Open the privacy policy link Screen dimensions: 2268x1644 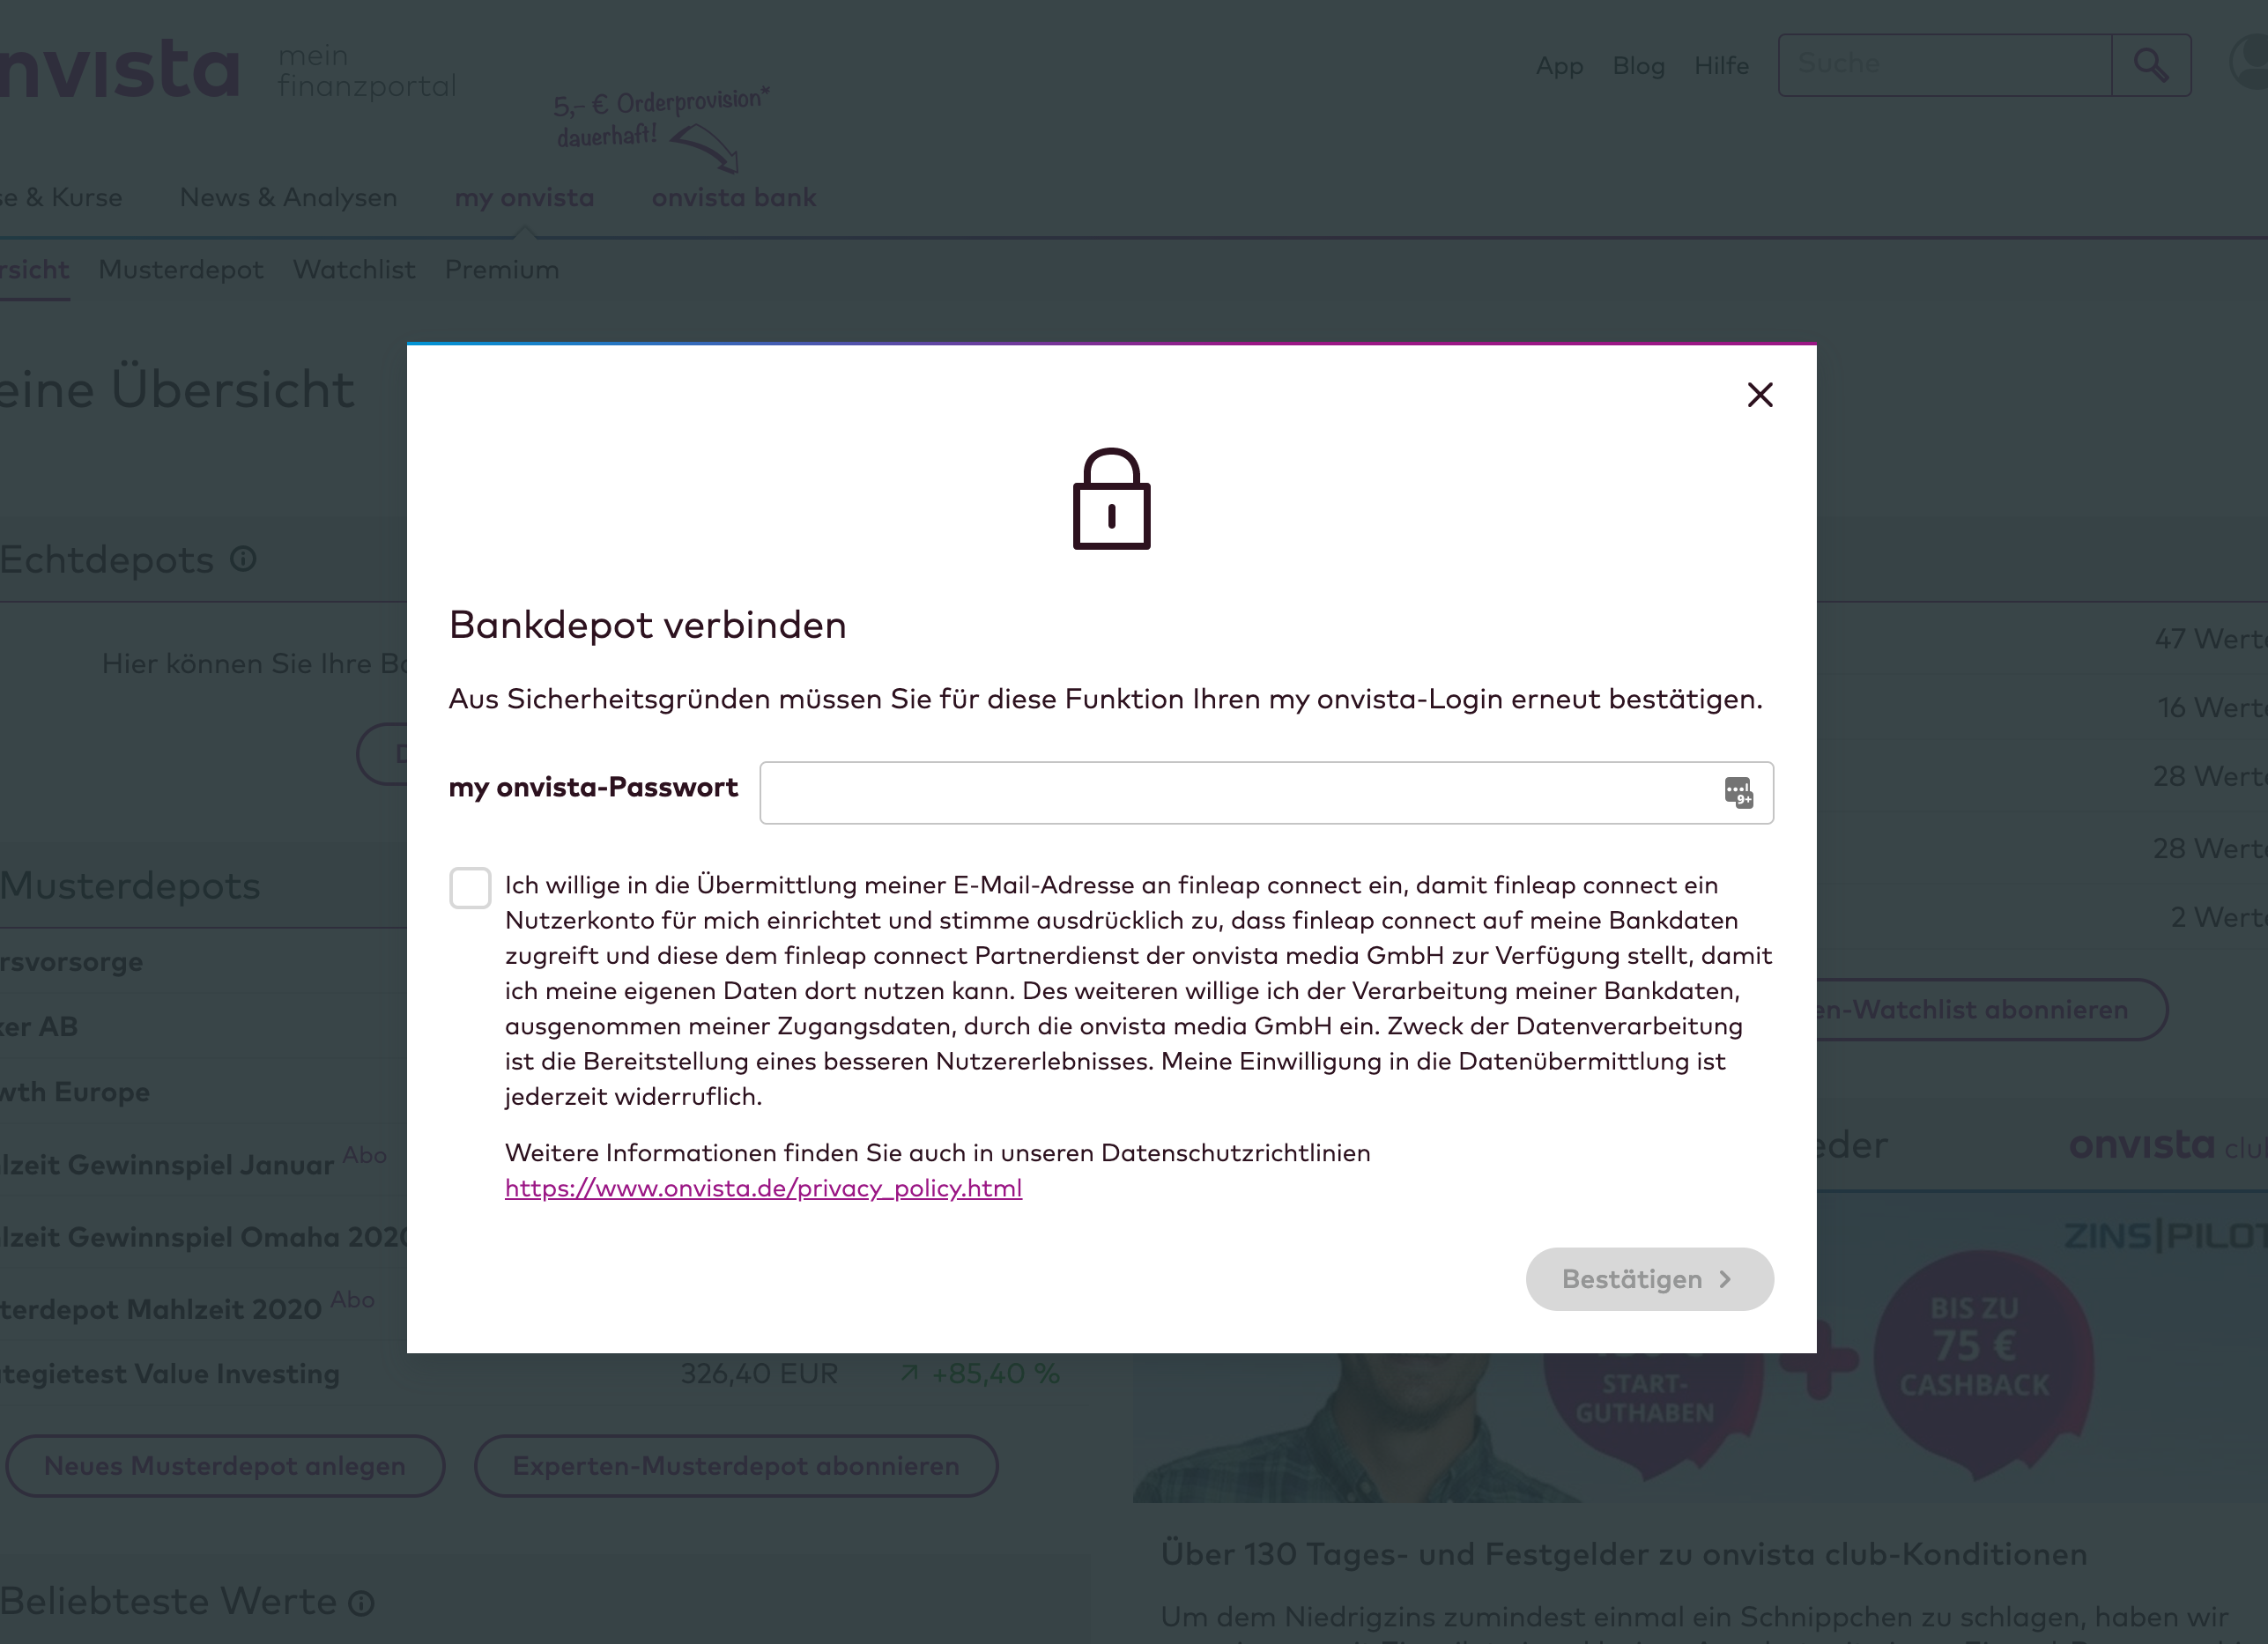click(x=763, y=1188)
